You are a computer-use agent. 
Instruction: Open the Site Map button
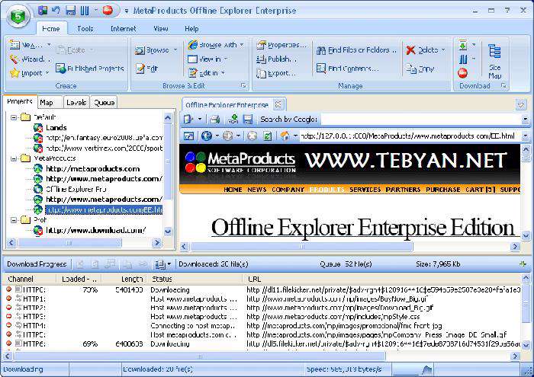coord(494,61)
